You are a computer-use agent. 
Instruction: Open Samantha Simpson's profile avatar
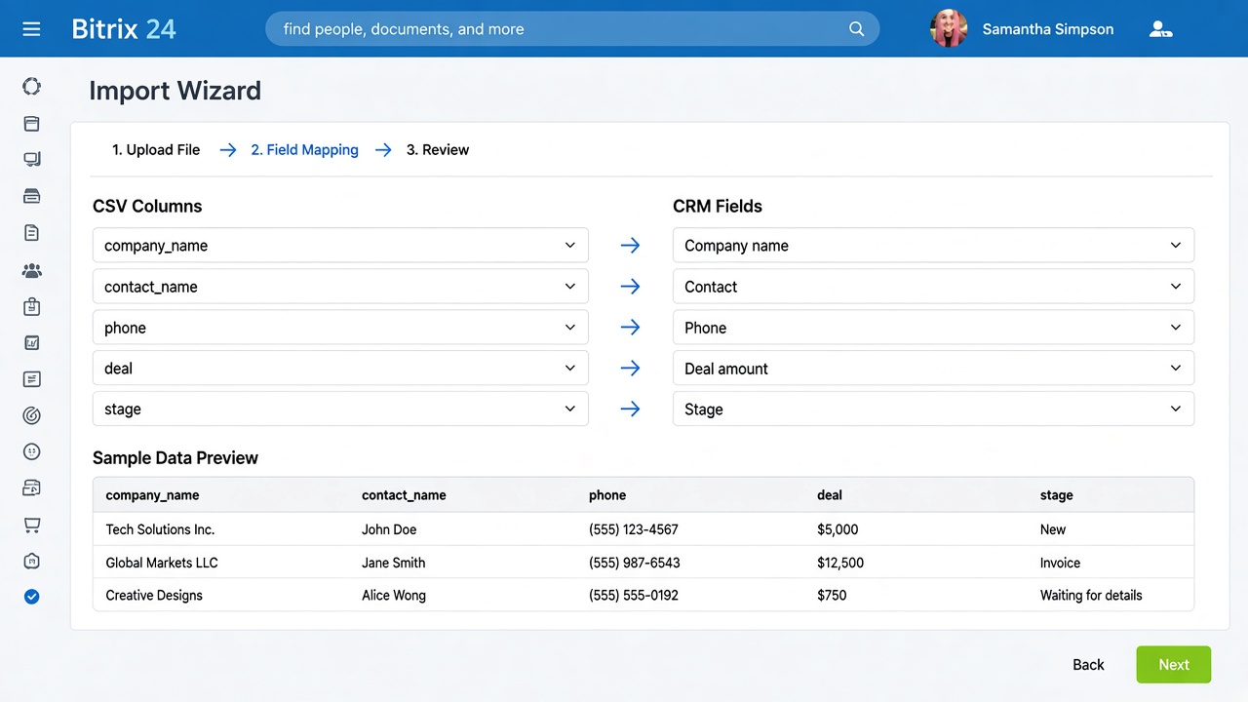[949, 29]
